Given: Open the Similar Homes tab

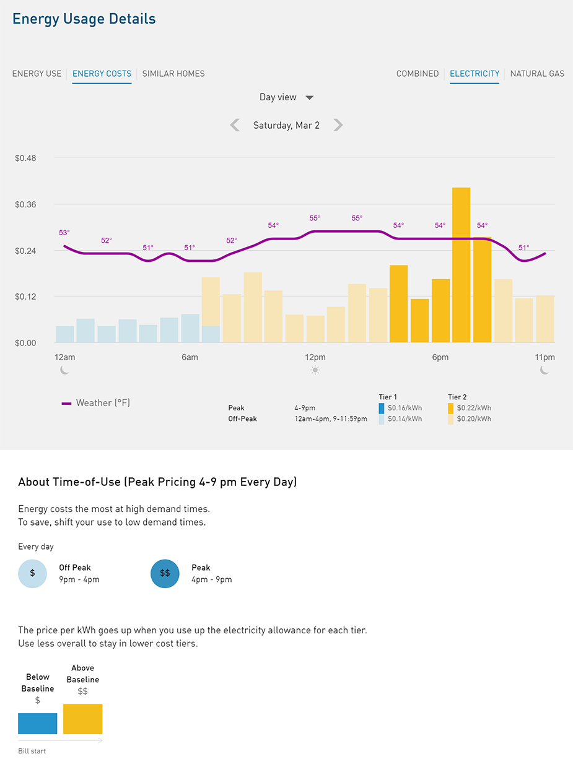Looking at the screenshot, I should pos(173,74).
